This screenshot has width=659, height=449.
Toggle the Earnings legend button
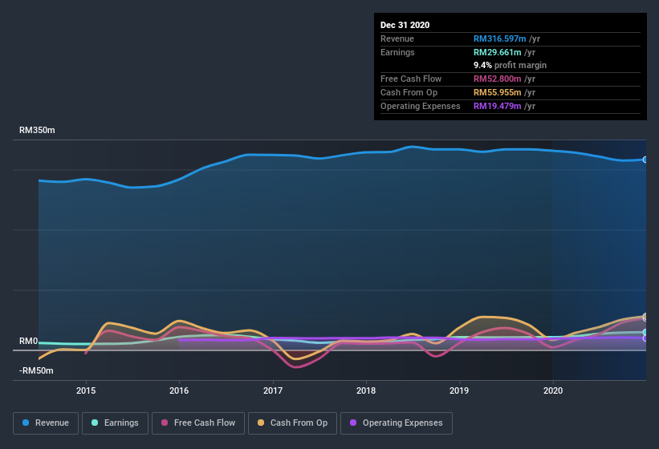pyautogui.click(x=115, y=423)
